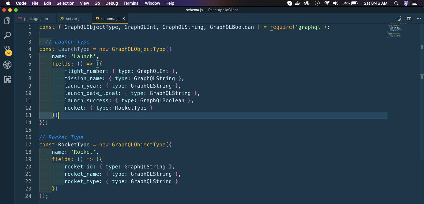
Task: Click 'rocket_name' field name
Action: pyautogui.click(x=82, y=174)
